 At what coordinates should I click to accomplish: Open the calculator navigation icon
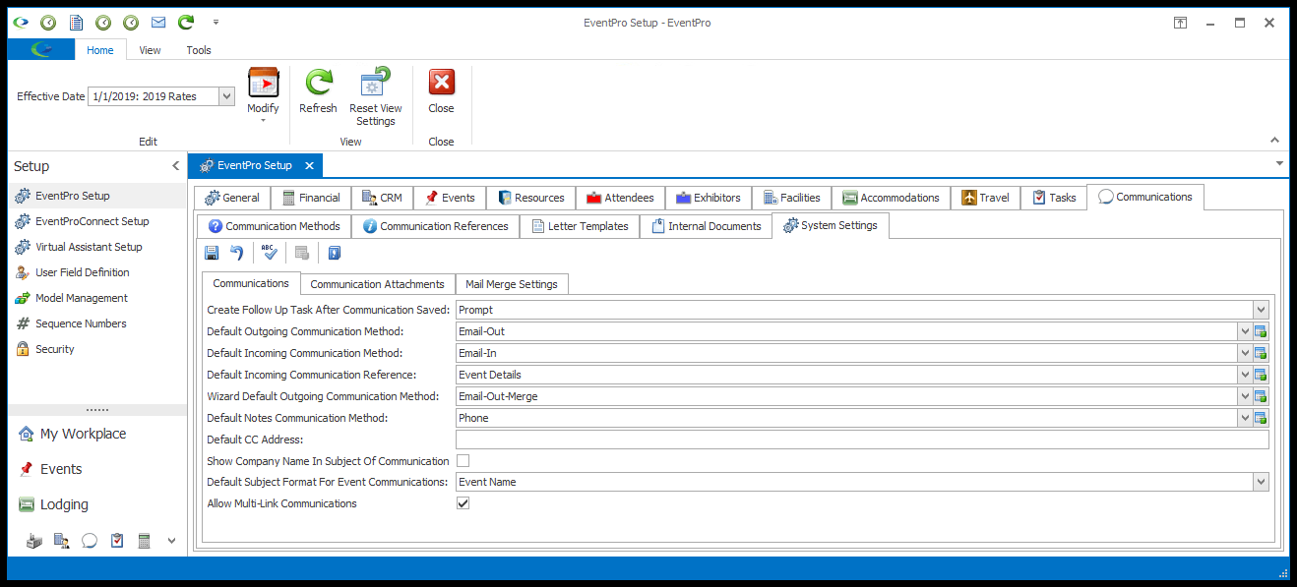click(144, 540)
